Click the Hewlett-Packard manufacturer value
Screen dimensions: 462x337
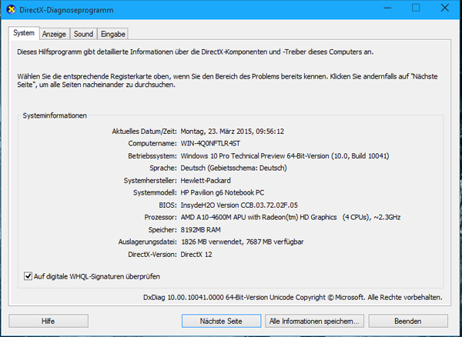[206, 180]
